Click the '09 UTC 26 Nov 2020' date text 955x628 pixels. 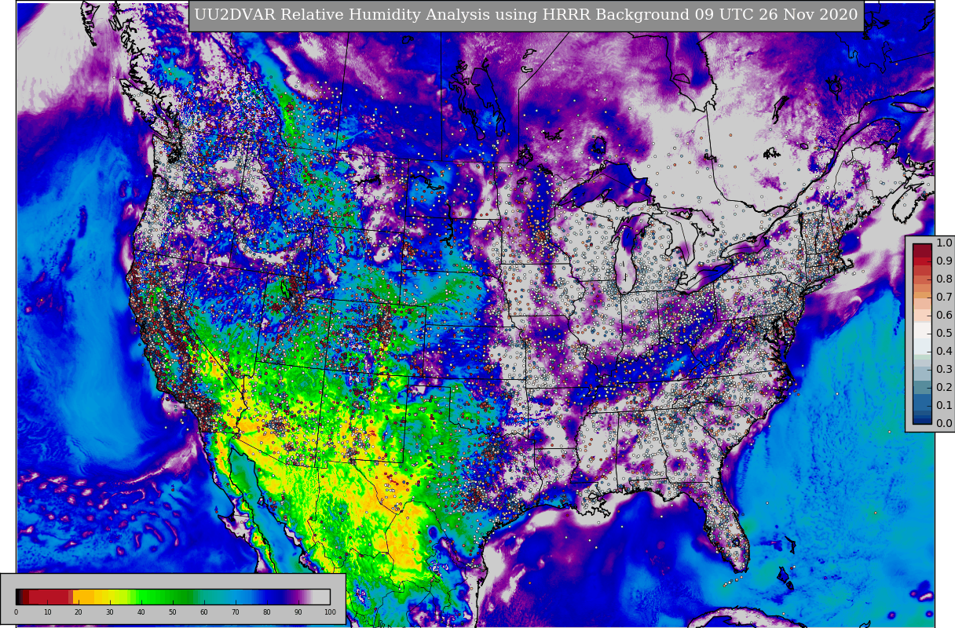[x=776, y=15]
